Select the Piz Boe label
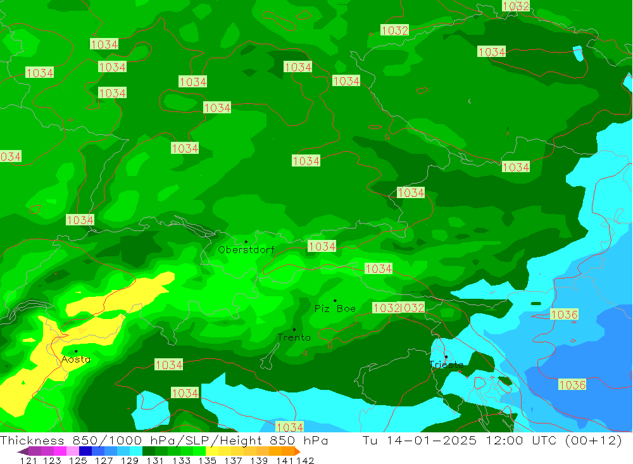Image resolution: width=633 pixels, height=464 pixels. (x=335, y=309)
